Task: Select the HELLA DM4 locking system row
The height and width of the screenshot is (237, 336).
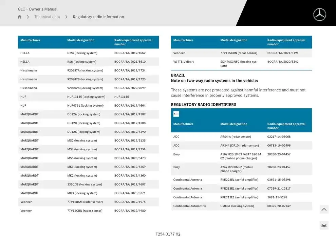Action: coord(88,53)
